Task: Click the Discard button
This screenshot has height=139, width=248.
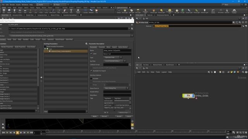Action: tap(104, 116)
